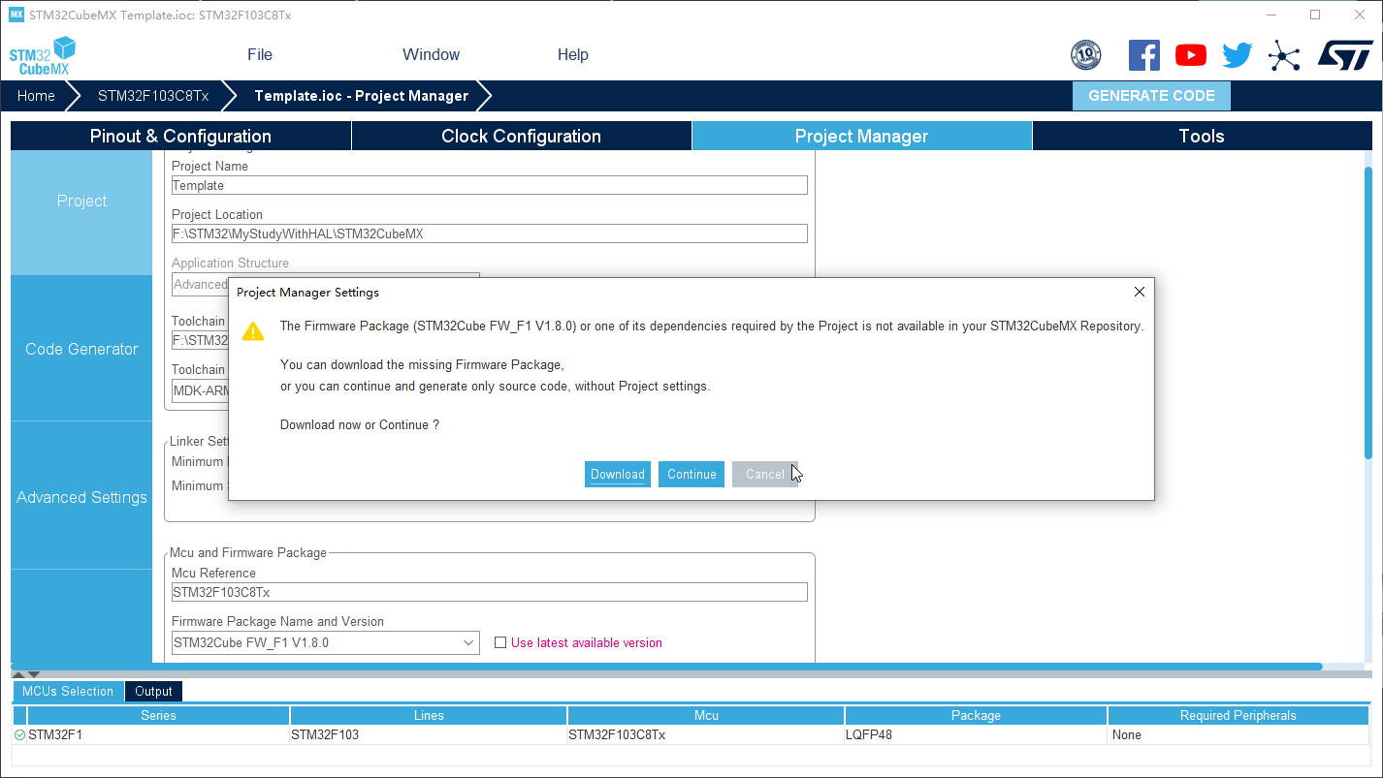Image resolution: width=1383 pixels, height=778 pixels.
Task: Minimize the STM32CubeMX window
Action: (x=1270, y=15)
